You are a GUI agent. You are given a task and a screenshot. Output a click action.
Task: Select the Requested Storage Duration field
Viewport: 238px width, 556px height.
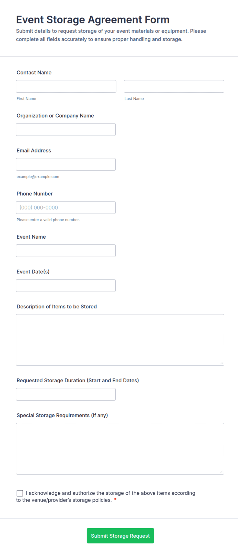(x=66, y=394)
